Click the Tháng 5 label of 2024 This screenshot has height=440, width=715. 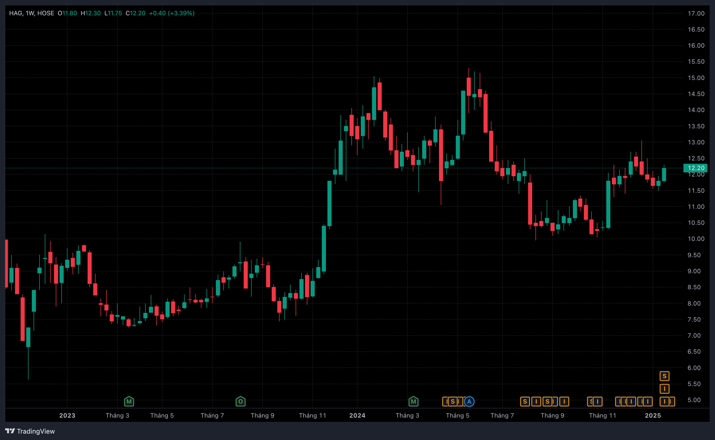pyautogui.click(x=457, y=415)
